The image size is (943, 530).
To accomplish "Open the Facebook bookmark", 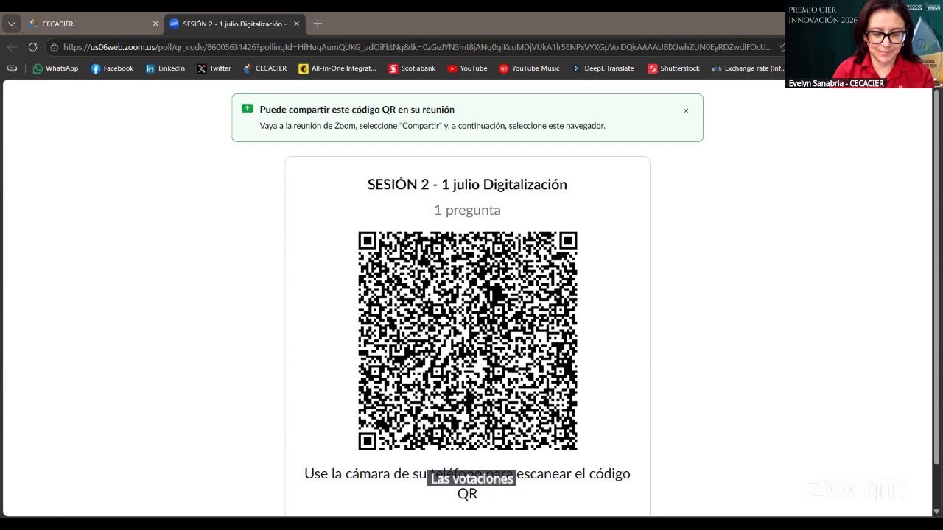I will coord(112,68).
